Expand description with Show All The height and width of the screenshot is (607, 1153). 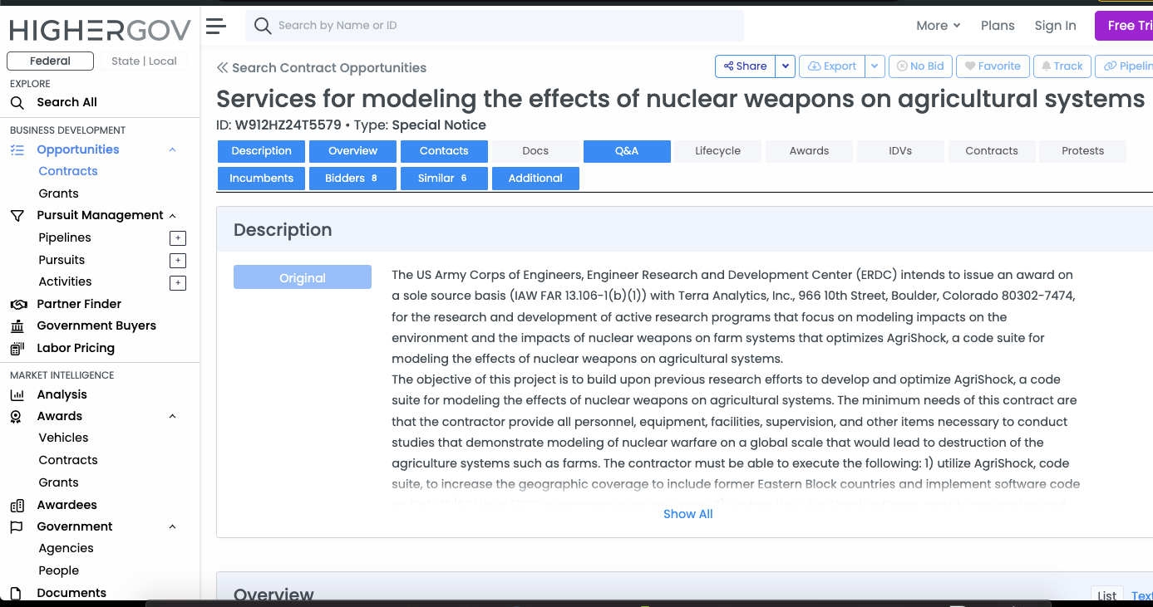point(688,514)
